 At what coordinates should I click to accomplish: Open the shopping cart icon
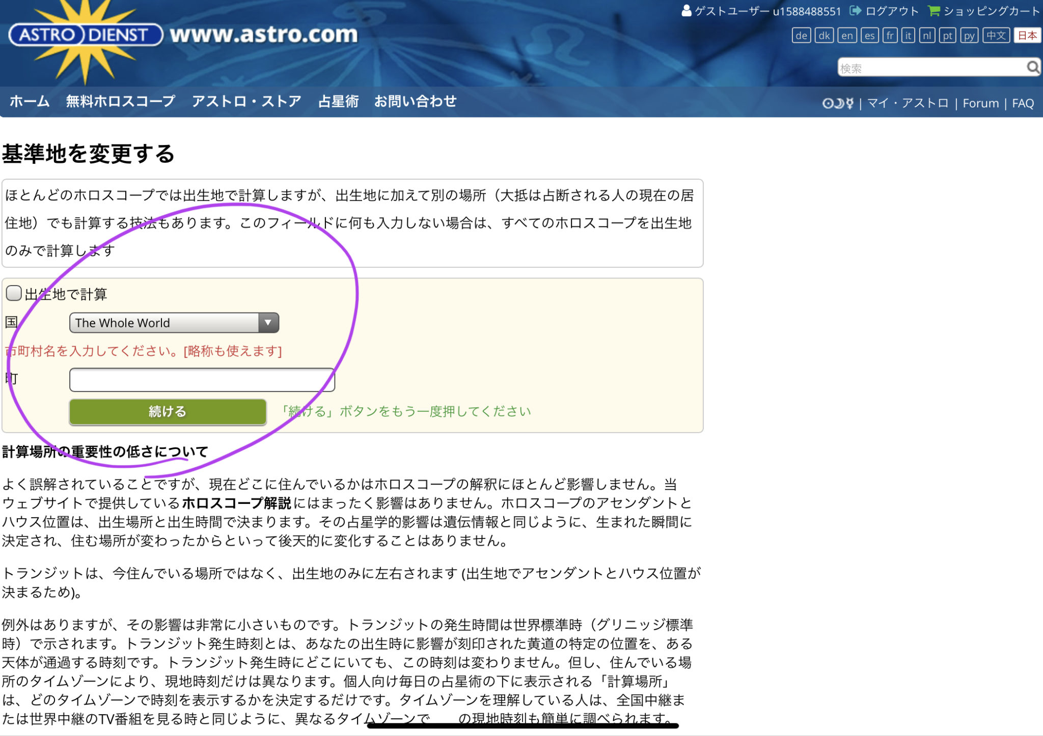coord(934,11)
